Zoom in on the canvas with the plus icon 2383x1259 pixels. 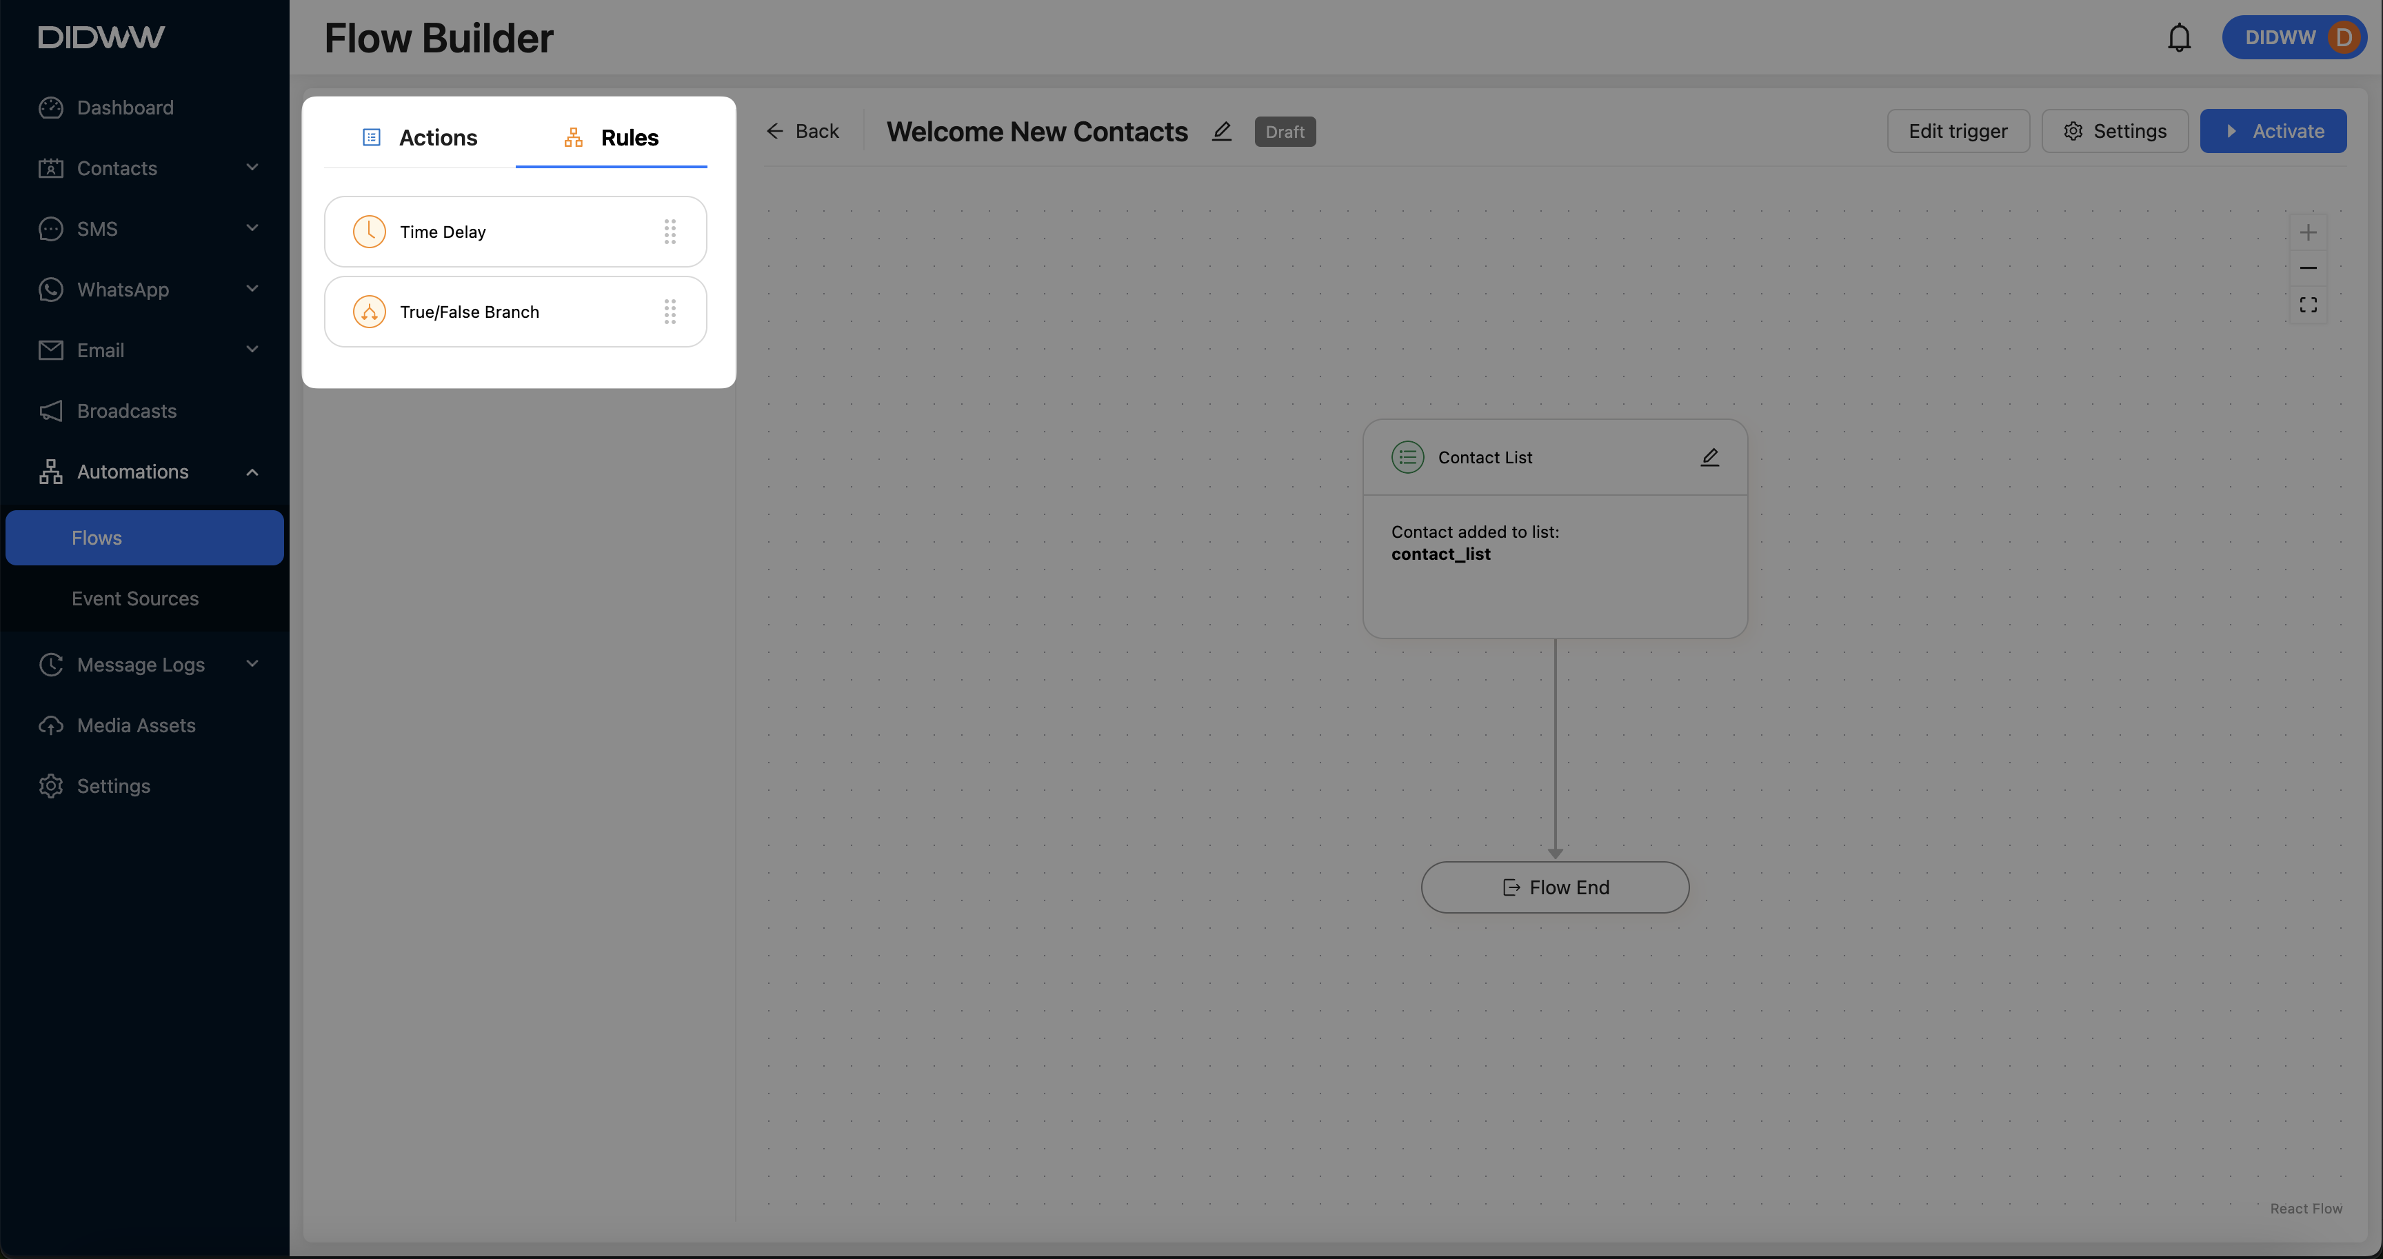coord(2307,232)
